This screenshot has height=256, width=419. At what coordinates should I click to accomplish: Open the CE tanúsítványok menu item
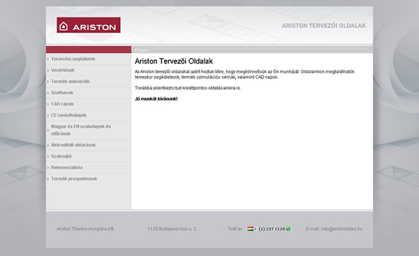tap(68, 115)
